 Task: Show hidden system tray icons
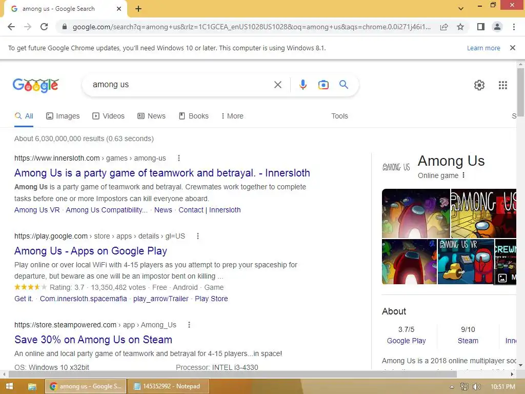coord(452,387)
